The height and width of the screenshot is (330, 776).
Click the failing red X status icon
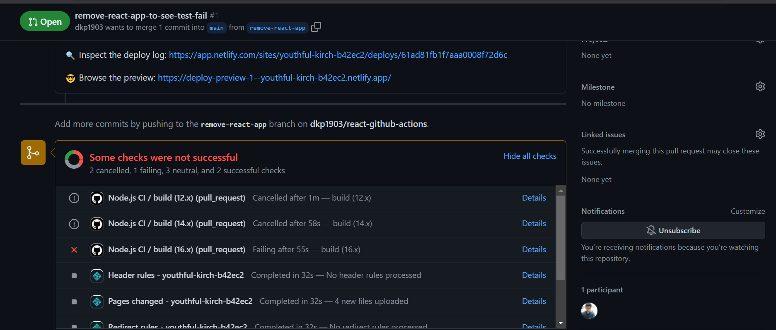pyautogui.click(x=74, y=250)
